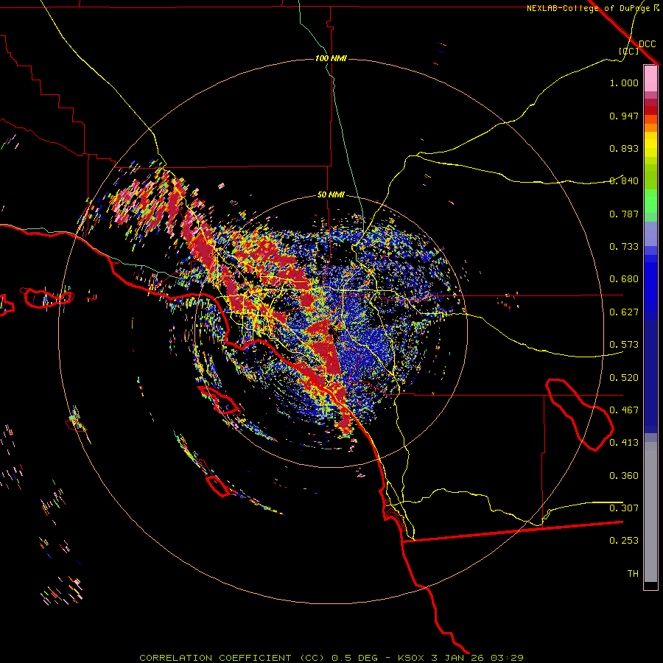Click the 0.733 scale value
This screenshot has height=663, width=663.
click(x=624, y=247)
